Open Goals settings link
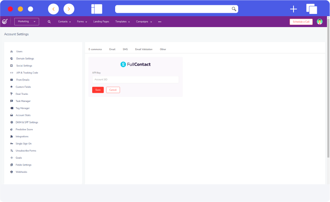The image size is (330, 202). pos(19,158)
